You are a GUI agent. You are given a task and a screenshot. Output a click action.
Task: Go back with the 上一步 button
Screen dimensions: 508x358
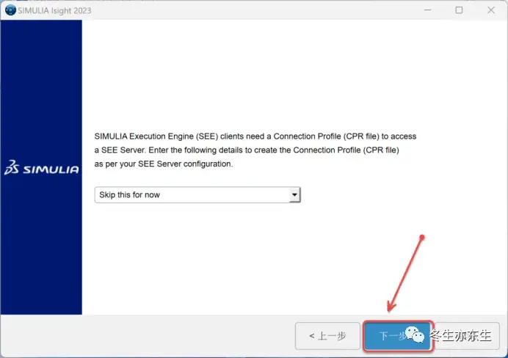pyautogui.click(x=327, y=336)
